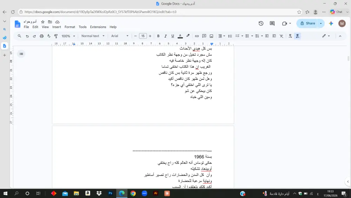Expand the Share options arrow

point(321,23)
